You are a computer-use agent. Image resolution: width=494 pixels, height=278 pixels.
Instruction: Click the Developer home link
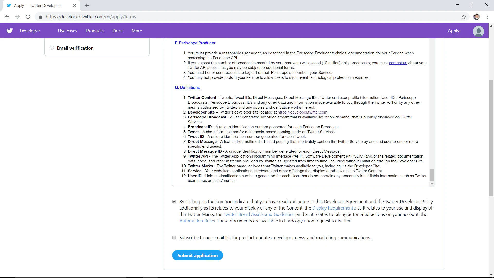pyautogui.click(x=30, y=31)
